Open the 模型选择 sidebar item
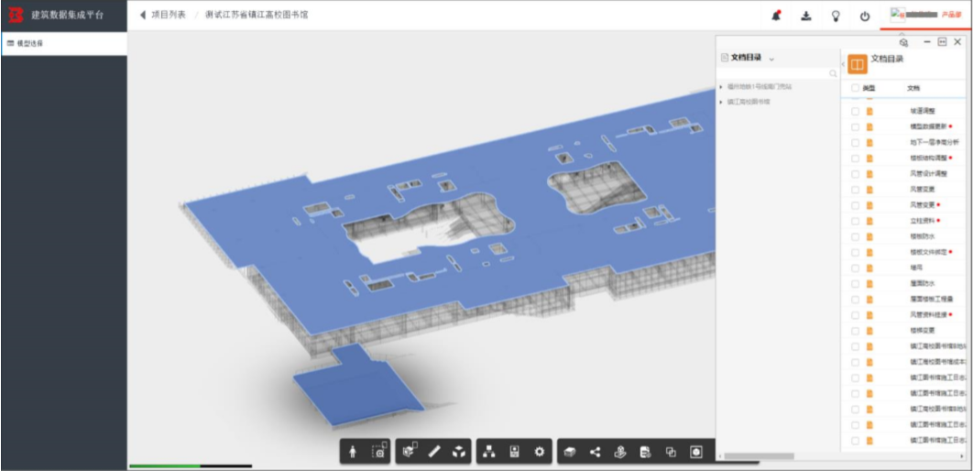 (64, 43)
